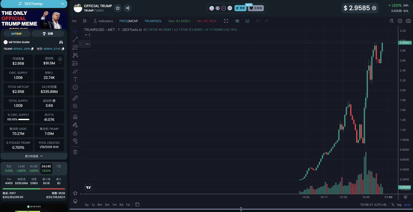413x212 pixels.
Task: Redo the last chart action
Action: point(266,21)
